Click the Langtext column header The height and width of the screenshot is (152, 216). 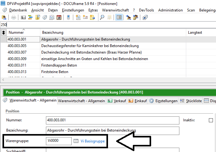pyautogui.click(x=195, y=33)
